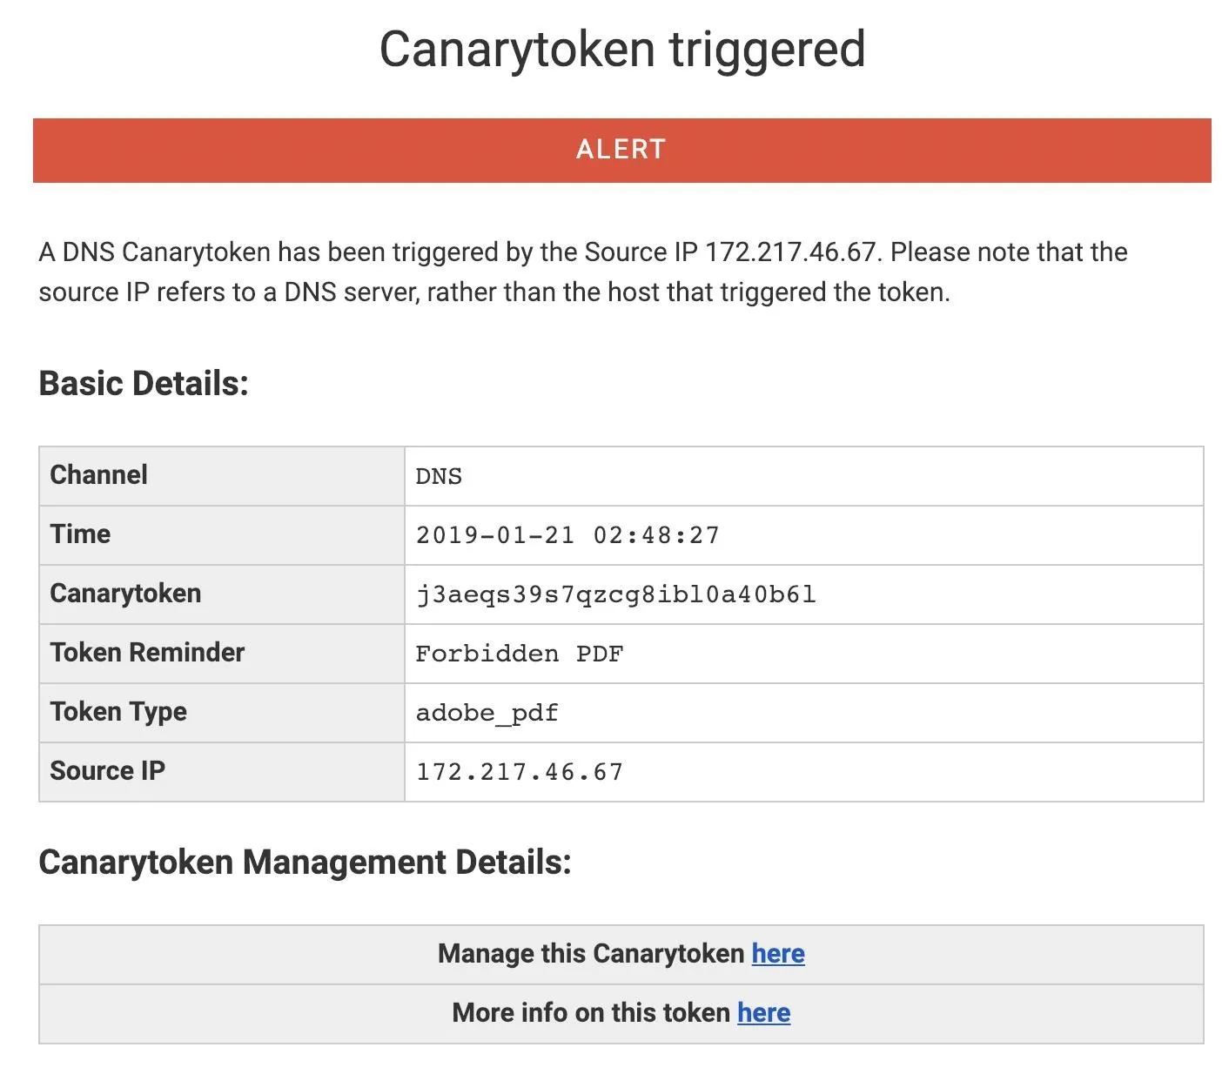Click the Canarytoken Management Details heading

pos(305,863)
